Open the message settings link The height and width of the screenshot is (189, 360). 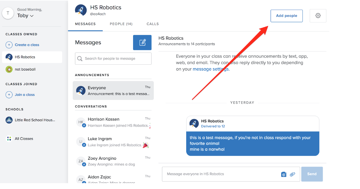pyautogui.click(x=211, y=69)
